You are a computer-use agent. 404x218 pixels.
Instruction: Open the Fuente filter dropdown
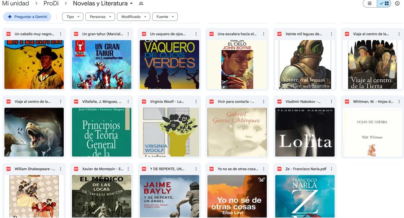click(x=165, y=17)
